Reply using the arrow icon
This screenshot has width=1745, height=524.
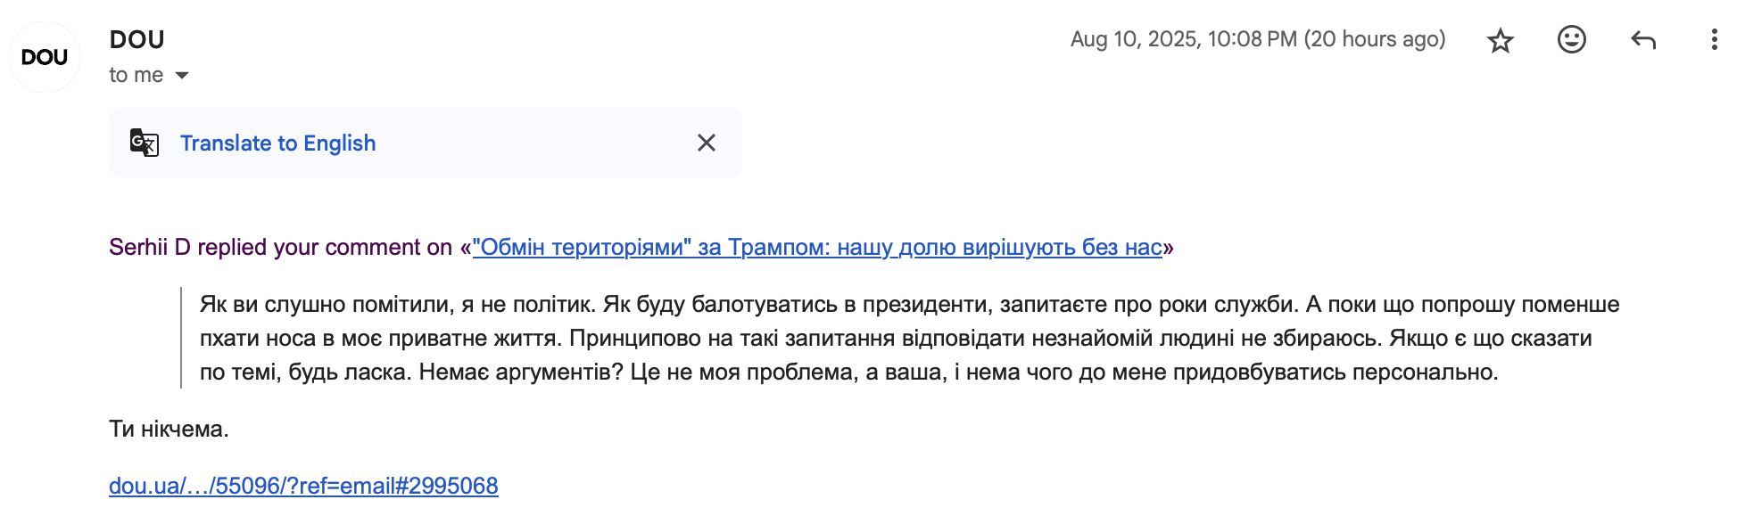pyautogui.click(x=1643, y=40)
